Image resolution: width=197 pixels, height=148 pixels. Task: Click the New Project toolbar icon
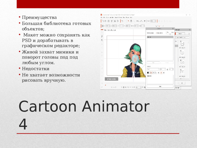pyautogui.click(x=103, y=21)
